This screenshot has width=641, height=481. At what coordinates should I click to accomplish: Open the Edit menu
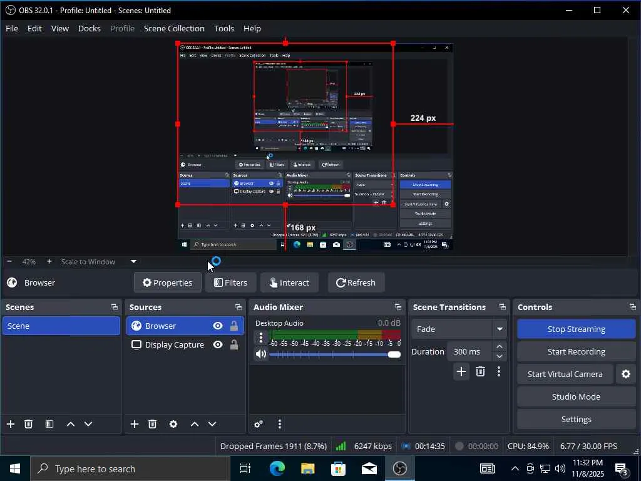pos(35,29)
